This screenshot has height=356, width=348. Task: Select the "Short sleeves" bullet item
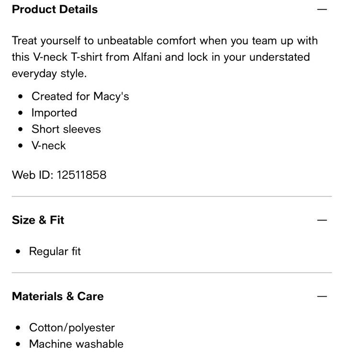[66, 129]
